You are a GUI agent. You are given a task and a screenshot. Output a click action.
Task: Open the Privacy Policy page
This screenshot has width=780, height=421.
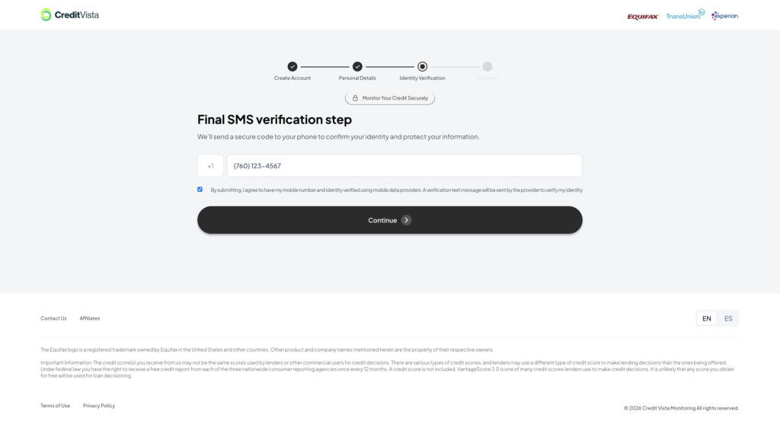click(x=99, y=406)
